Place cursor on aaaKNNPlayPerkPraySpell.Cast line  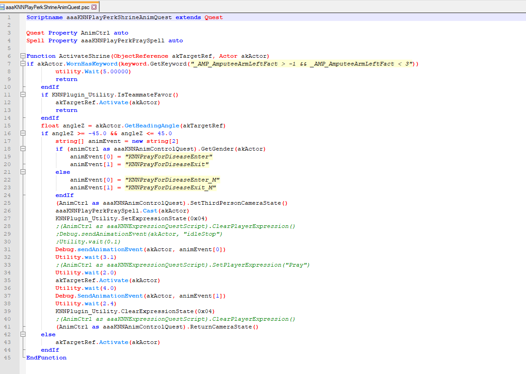(122, 211)
